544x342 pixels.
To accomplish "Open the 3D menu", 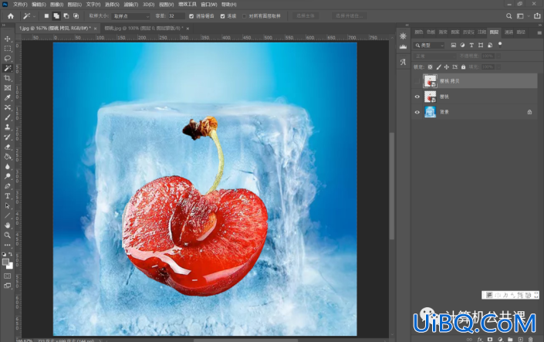I will [148, 5].
